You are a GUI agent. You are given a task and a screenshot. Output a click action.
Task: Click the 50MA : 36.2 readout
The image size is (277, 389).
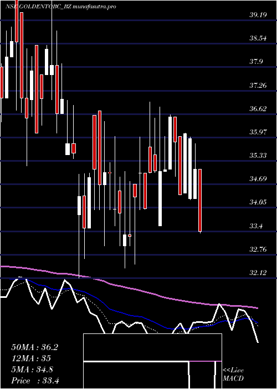tap(34, 347)
